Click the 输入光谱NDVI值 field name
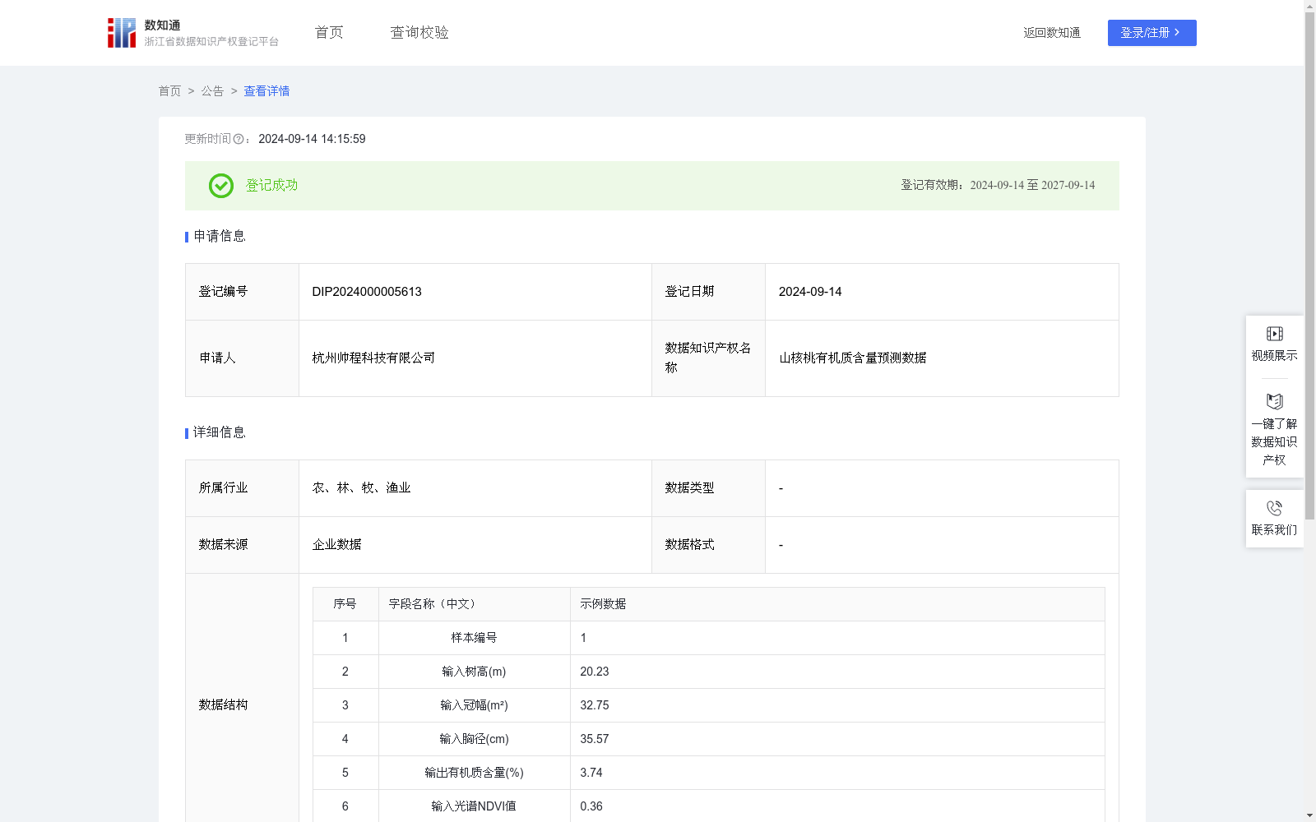The height and width of the screenshot is (822, 1316). pos(474,806)
